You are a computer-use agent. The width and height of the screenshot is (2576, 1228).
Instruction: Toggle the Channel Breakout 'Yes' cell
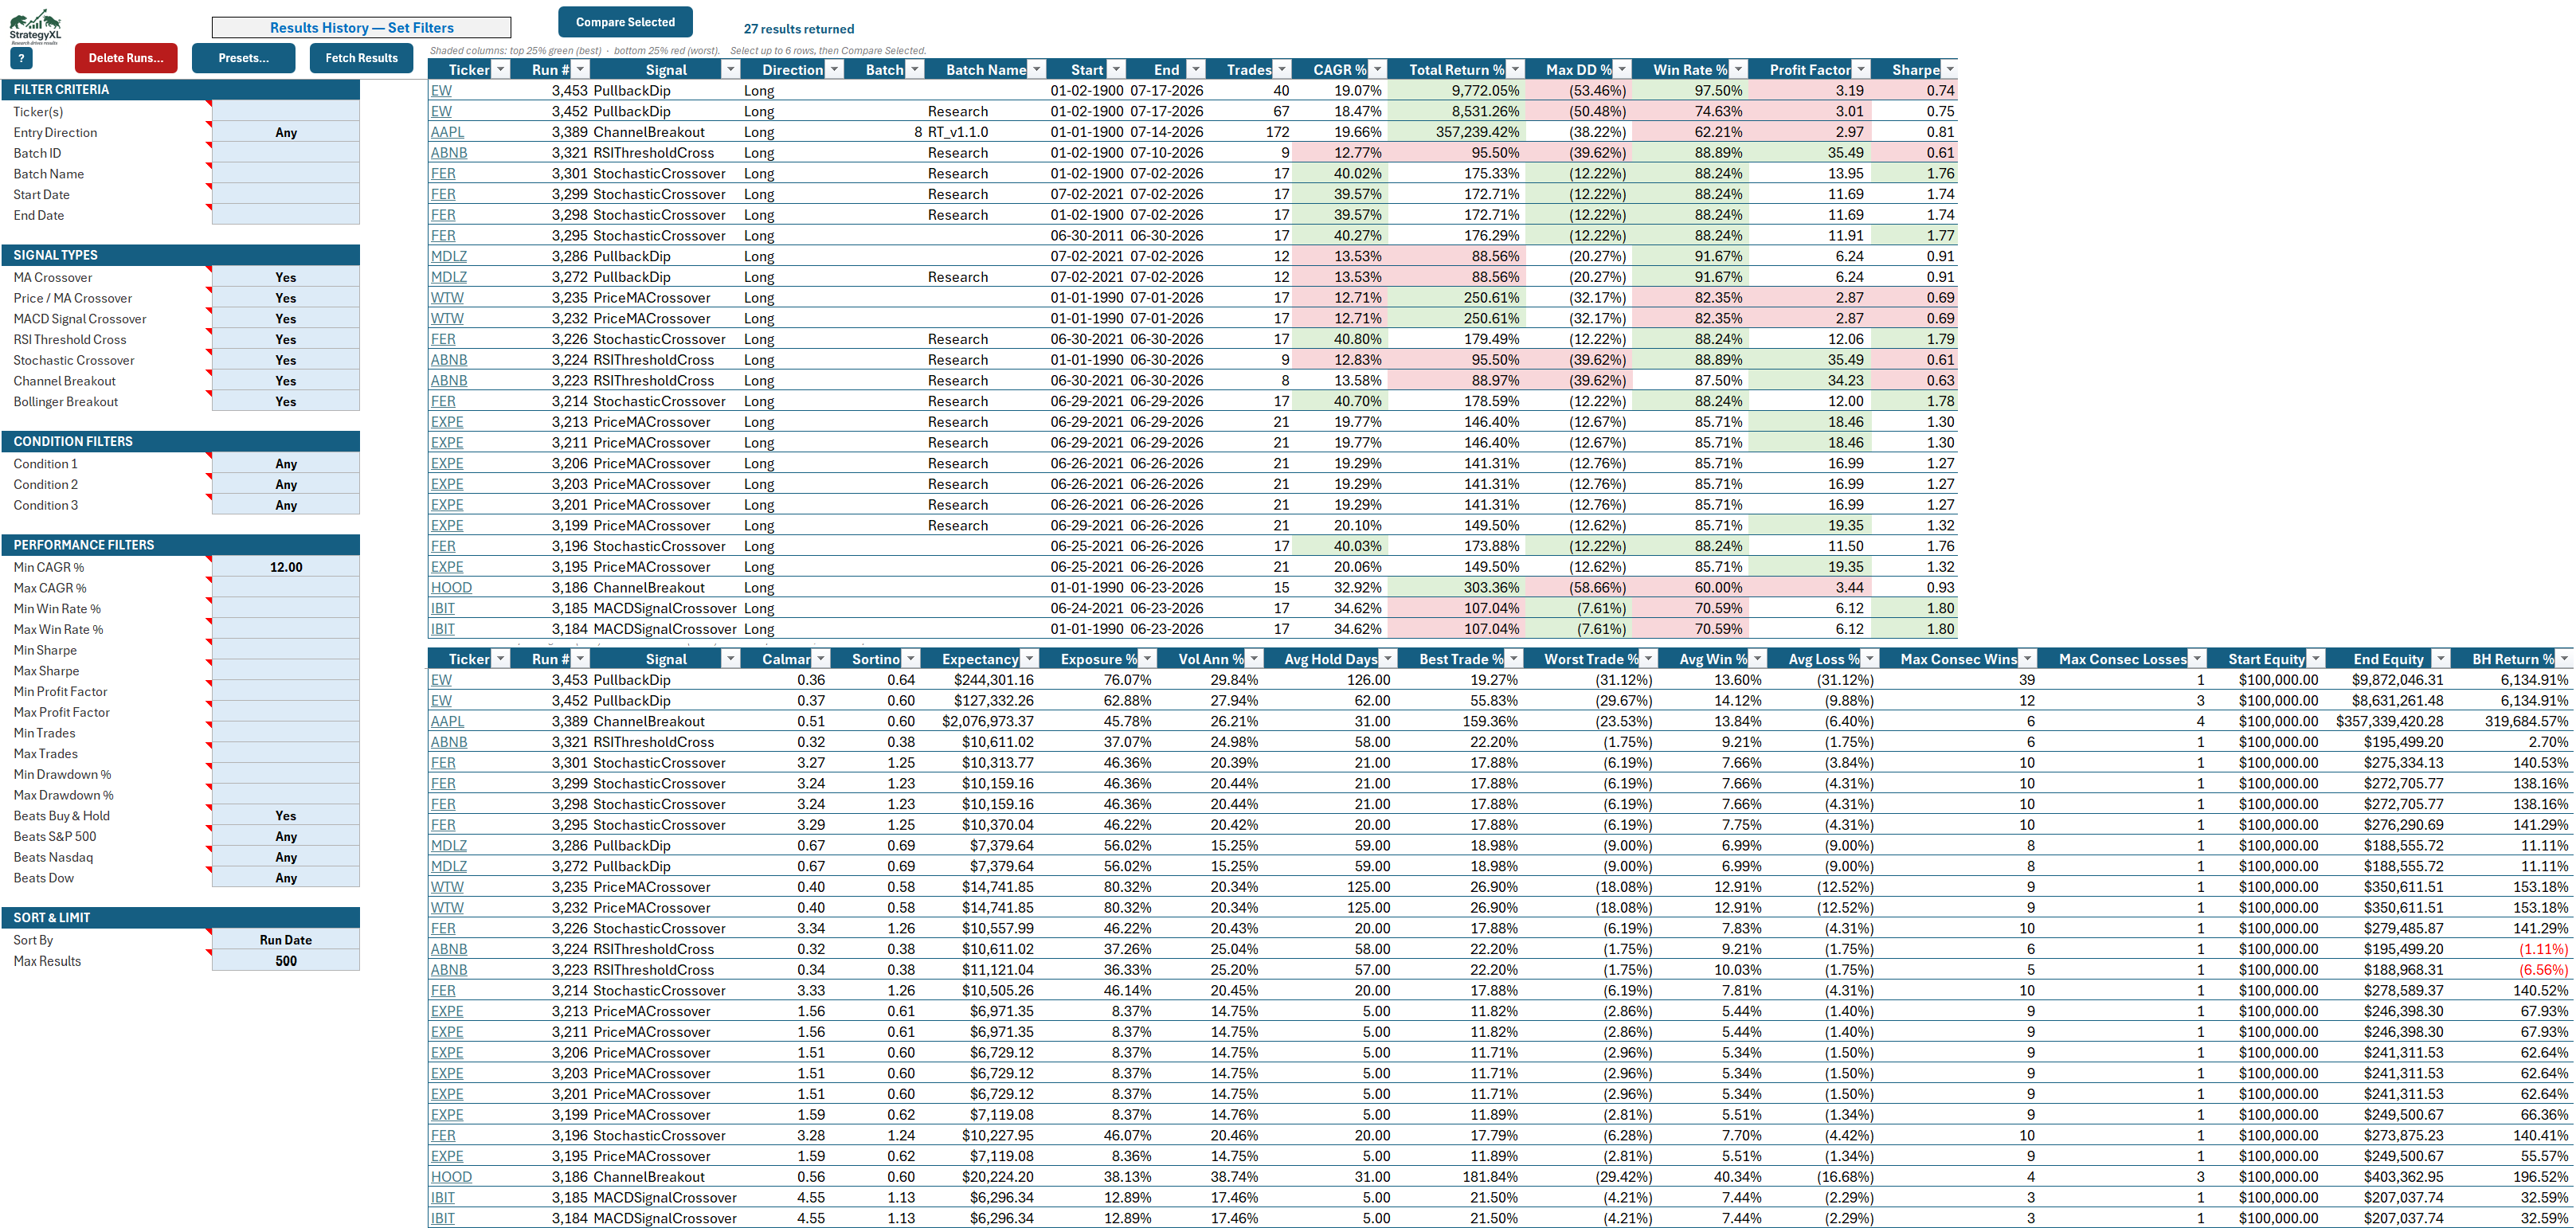coord(285,381)
